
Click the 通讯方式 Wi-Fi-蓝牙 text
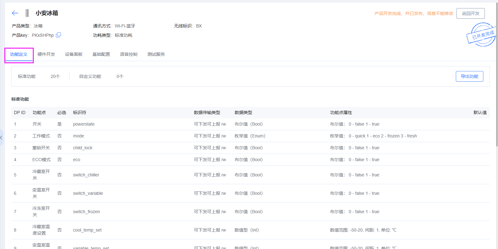click(x=114, y=26)
